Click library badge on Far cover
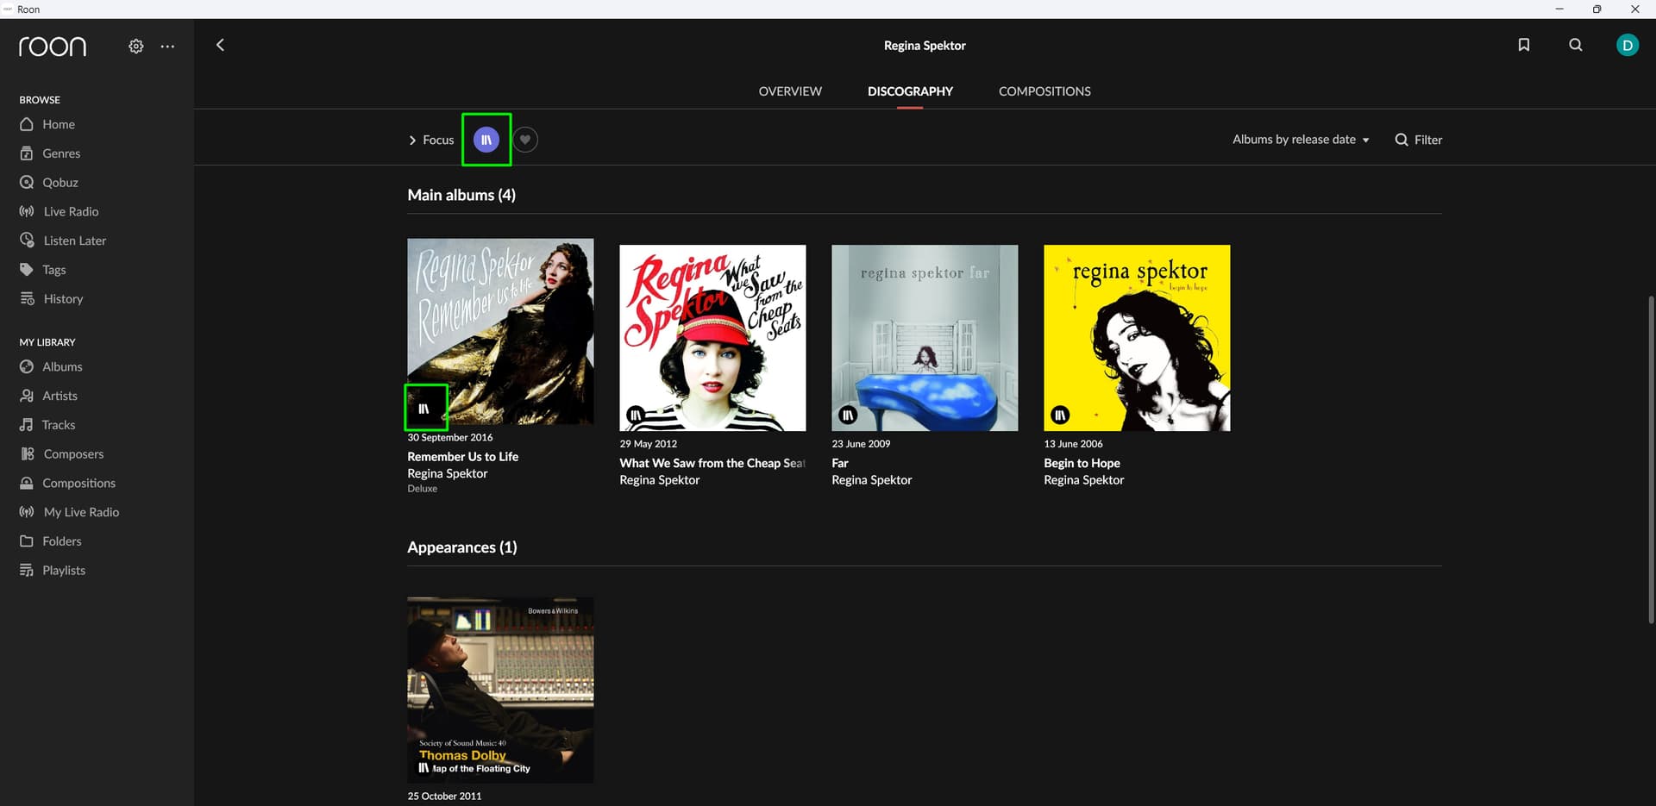The image size is (1656, 806). click(848, 415)
